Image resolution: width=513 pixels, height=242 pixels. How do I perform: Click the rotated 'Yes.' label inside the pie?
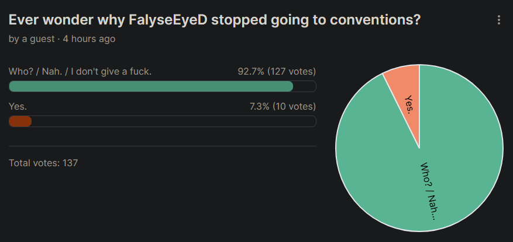pos(409,106)
